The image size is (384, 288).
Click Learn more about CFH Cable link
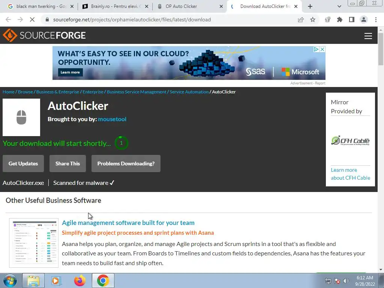[351, 174]
